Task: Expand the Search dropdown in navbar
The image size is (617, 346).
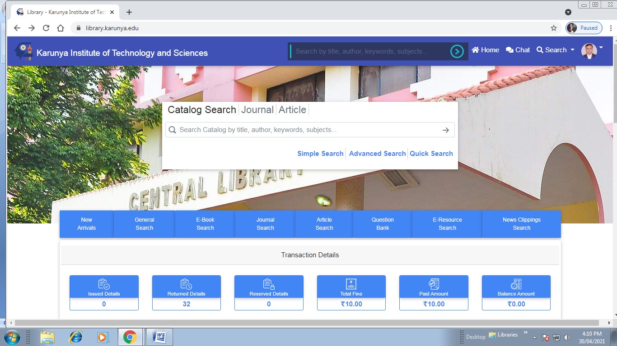Action: [556, 50]
